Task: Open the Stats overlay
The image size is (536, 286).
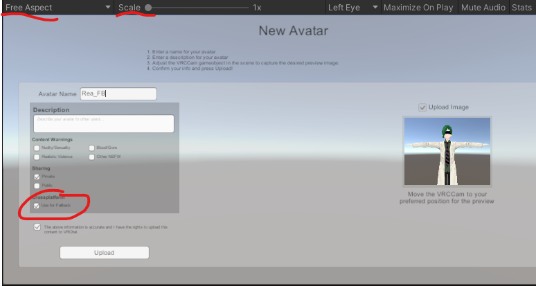Action: (x=521, y=7)
